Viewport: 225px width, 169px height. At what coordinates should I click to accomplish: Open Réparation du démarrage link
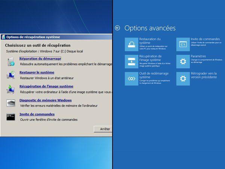[40, 59]
